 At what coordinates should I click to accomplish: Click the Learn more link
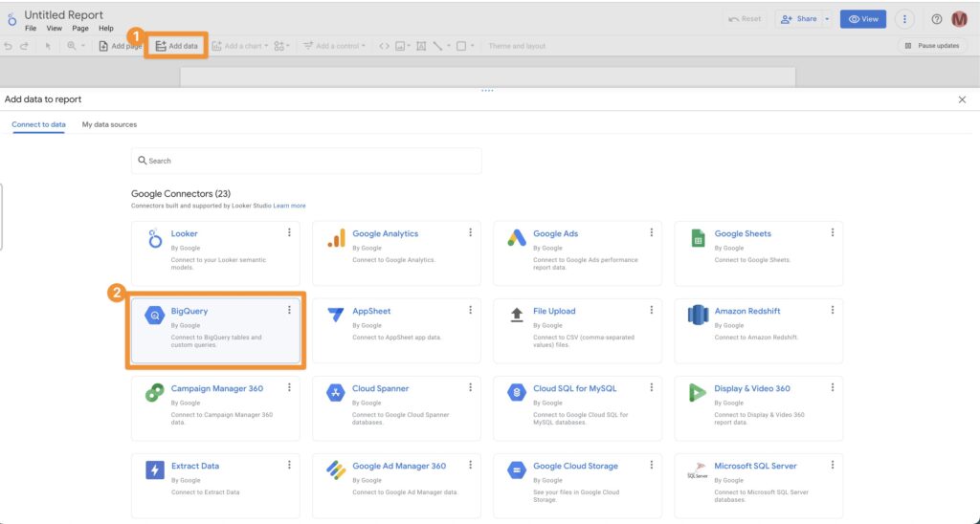point(289,206)
